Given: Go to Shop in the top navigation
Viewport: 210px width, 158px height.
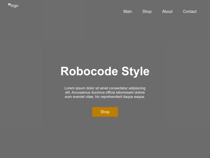Looking at the screenshot, I should point(147,12).
